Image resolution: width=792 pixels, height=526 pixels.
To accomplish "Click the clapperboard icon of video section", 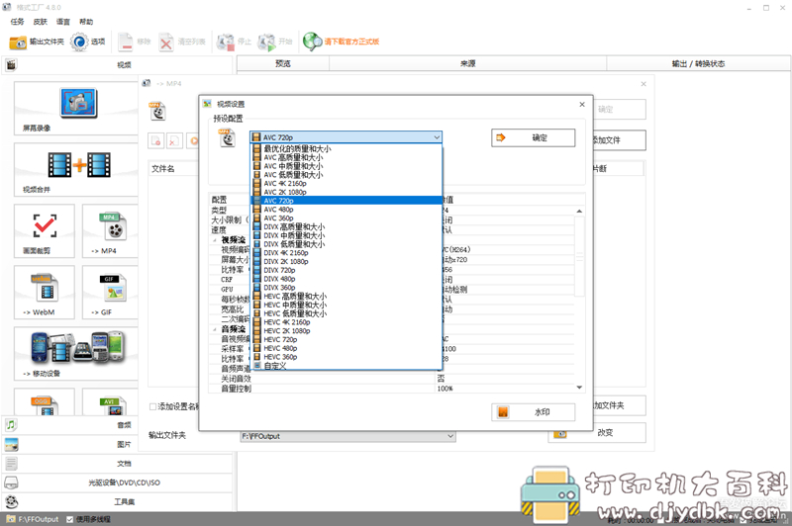I will 11,64.
